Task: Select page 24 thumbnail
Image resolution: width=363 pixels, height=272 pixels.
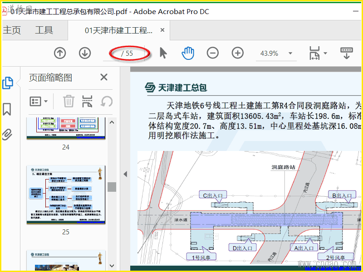Action: point(66,128)
